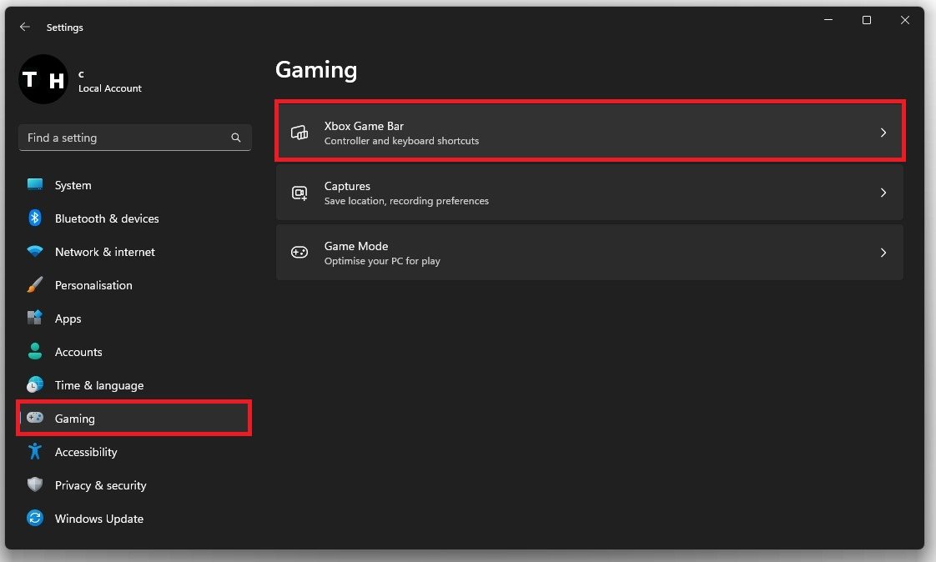Screen dimensions: 936x562
Task: Open Network & internet via its Wi-Fi icon
Action: coord(35,252)
